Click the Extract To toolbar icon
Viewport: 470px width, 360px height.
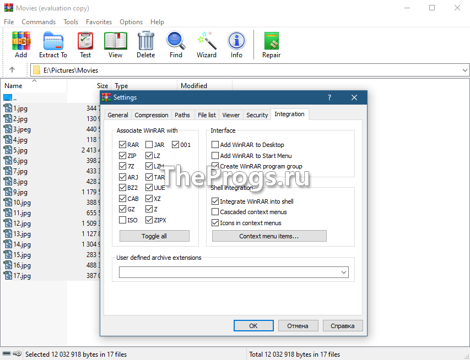pyautogui.click(x=53, y=41)
